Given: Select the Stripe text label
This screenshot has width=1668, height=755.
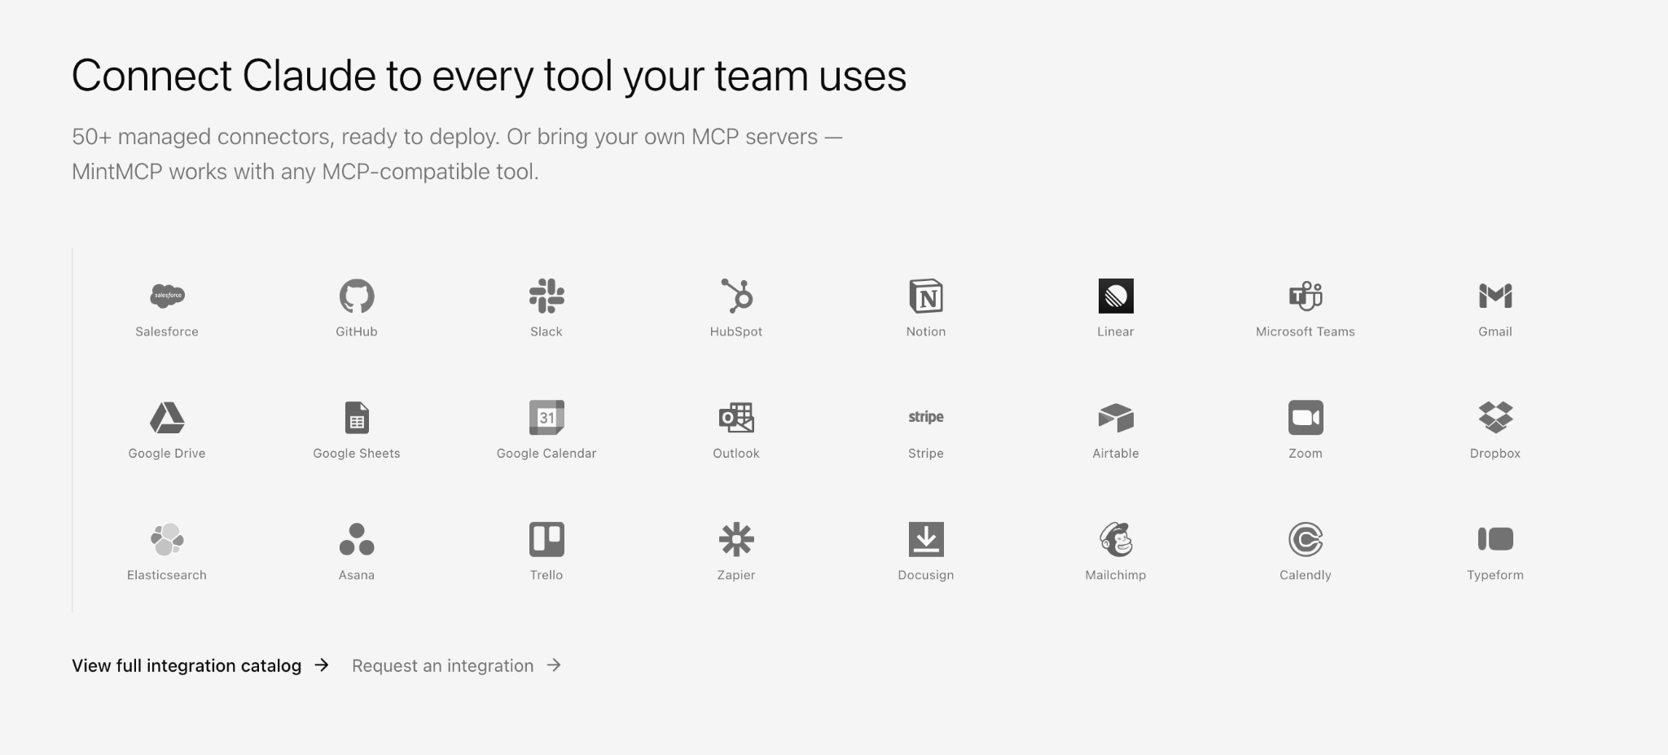Looking at the screenshot, I should [926, 454].
